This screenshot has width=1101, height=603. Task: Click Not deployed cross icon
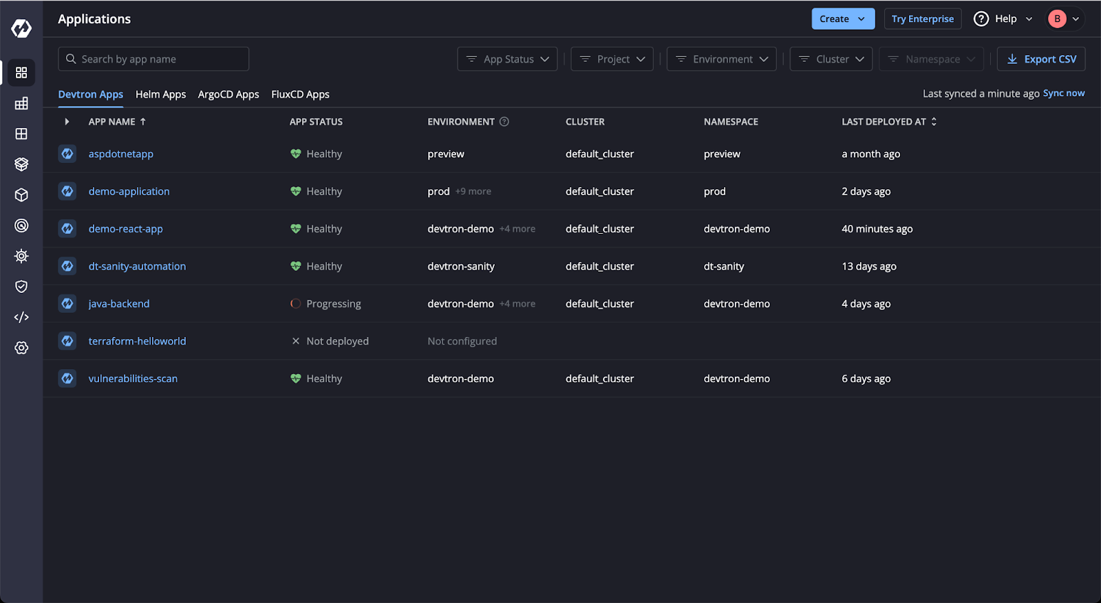[x=296, y=341]
